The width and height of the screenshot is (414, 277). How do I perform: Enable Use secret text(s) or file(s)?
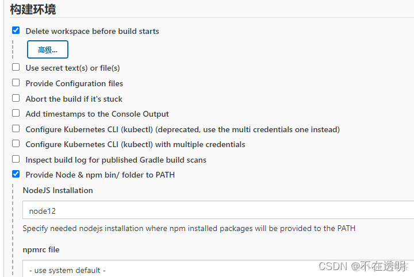coord(16,67)
